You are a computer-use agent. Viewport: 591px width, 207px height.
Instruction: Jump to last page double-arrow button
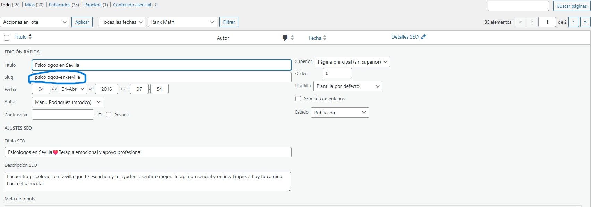(x=585, y=22)
